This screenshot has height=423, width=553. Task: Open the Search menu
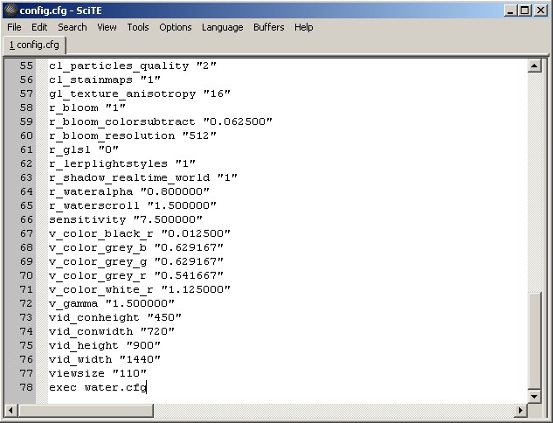tap(73, 27)
